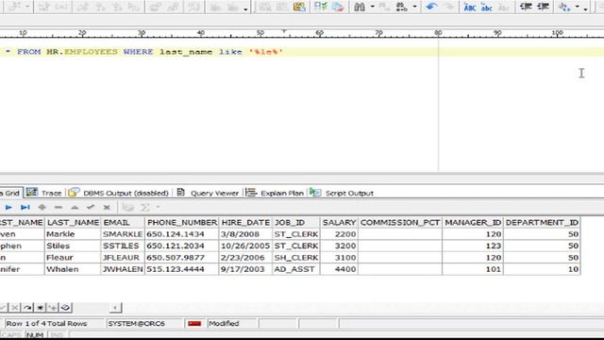604x340 pixels.
Task: Open dropdown next to find-and-replace icon
Action: coord(415,7)
